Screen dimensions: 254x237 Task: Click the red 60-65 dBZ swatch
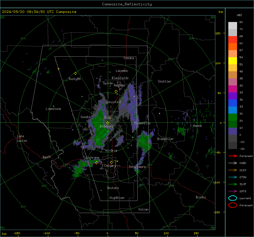pyautogui.click(x=233, y=40)
